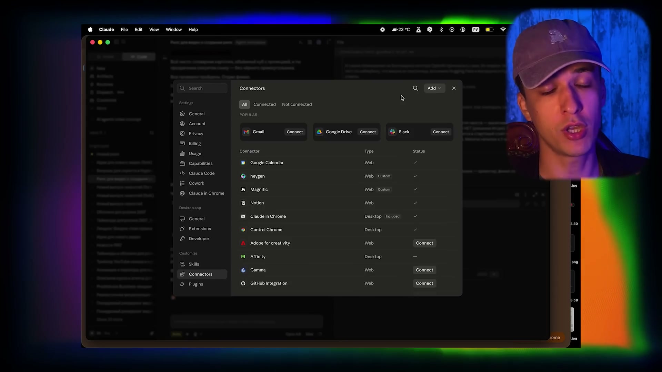Click the Connector column header
This screenshot has width=662, height=372.
pyautogui.click(x=249, y=151)
